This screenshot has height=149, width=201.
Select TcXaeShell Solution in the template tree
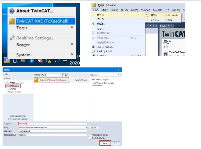point(14,92)
